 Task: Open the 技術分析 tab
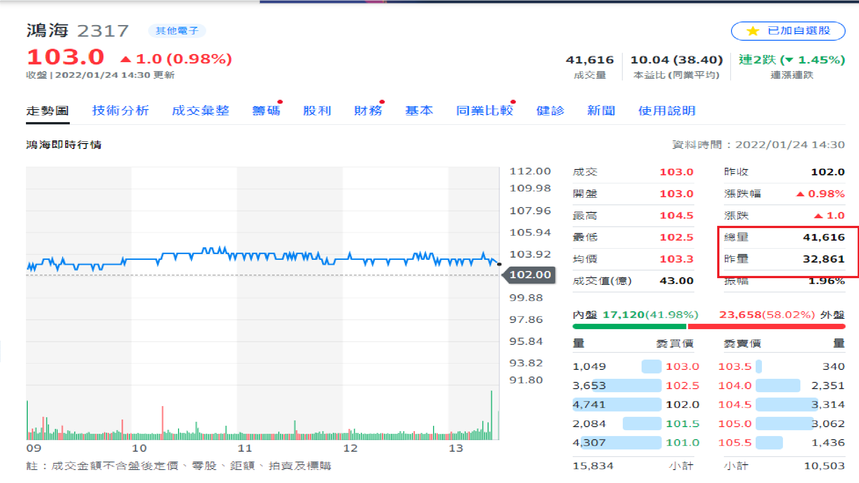point(120,110)
